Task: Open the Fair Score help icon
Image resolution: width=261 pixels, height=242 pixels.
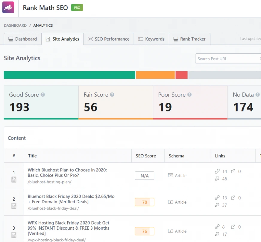Action: 112,95
